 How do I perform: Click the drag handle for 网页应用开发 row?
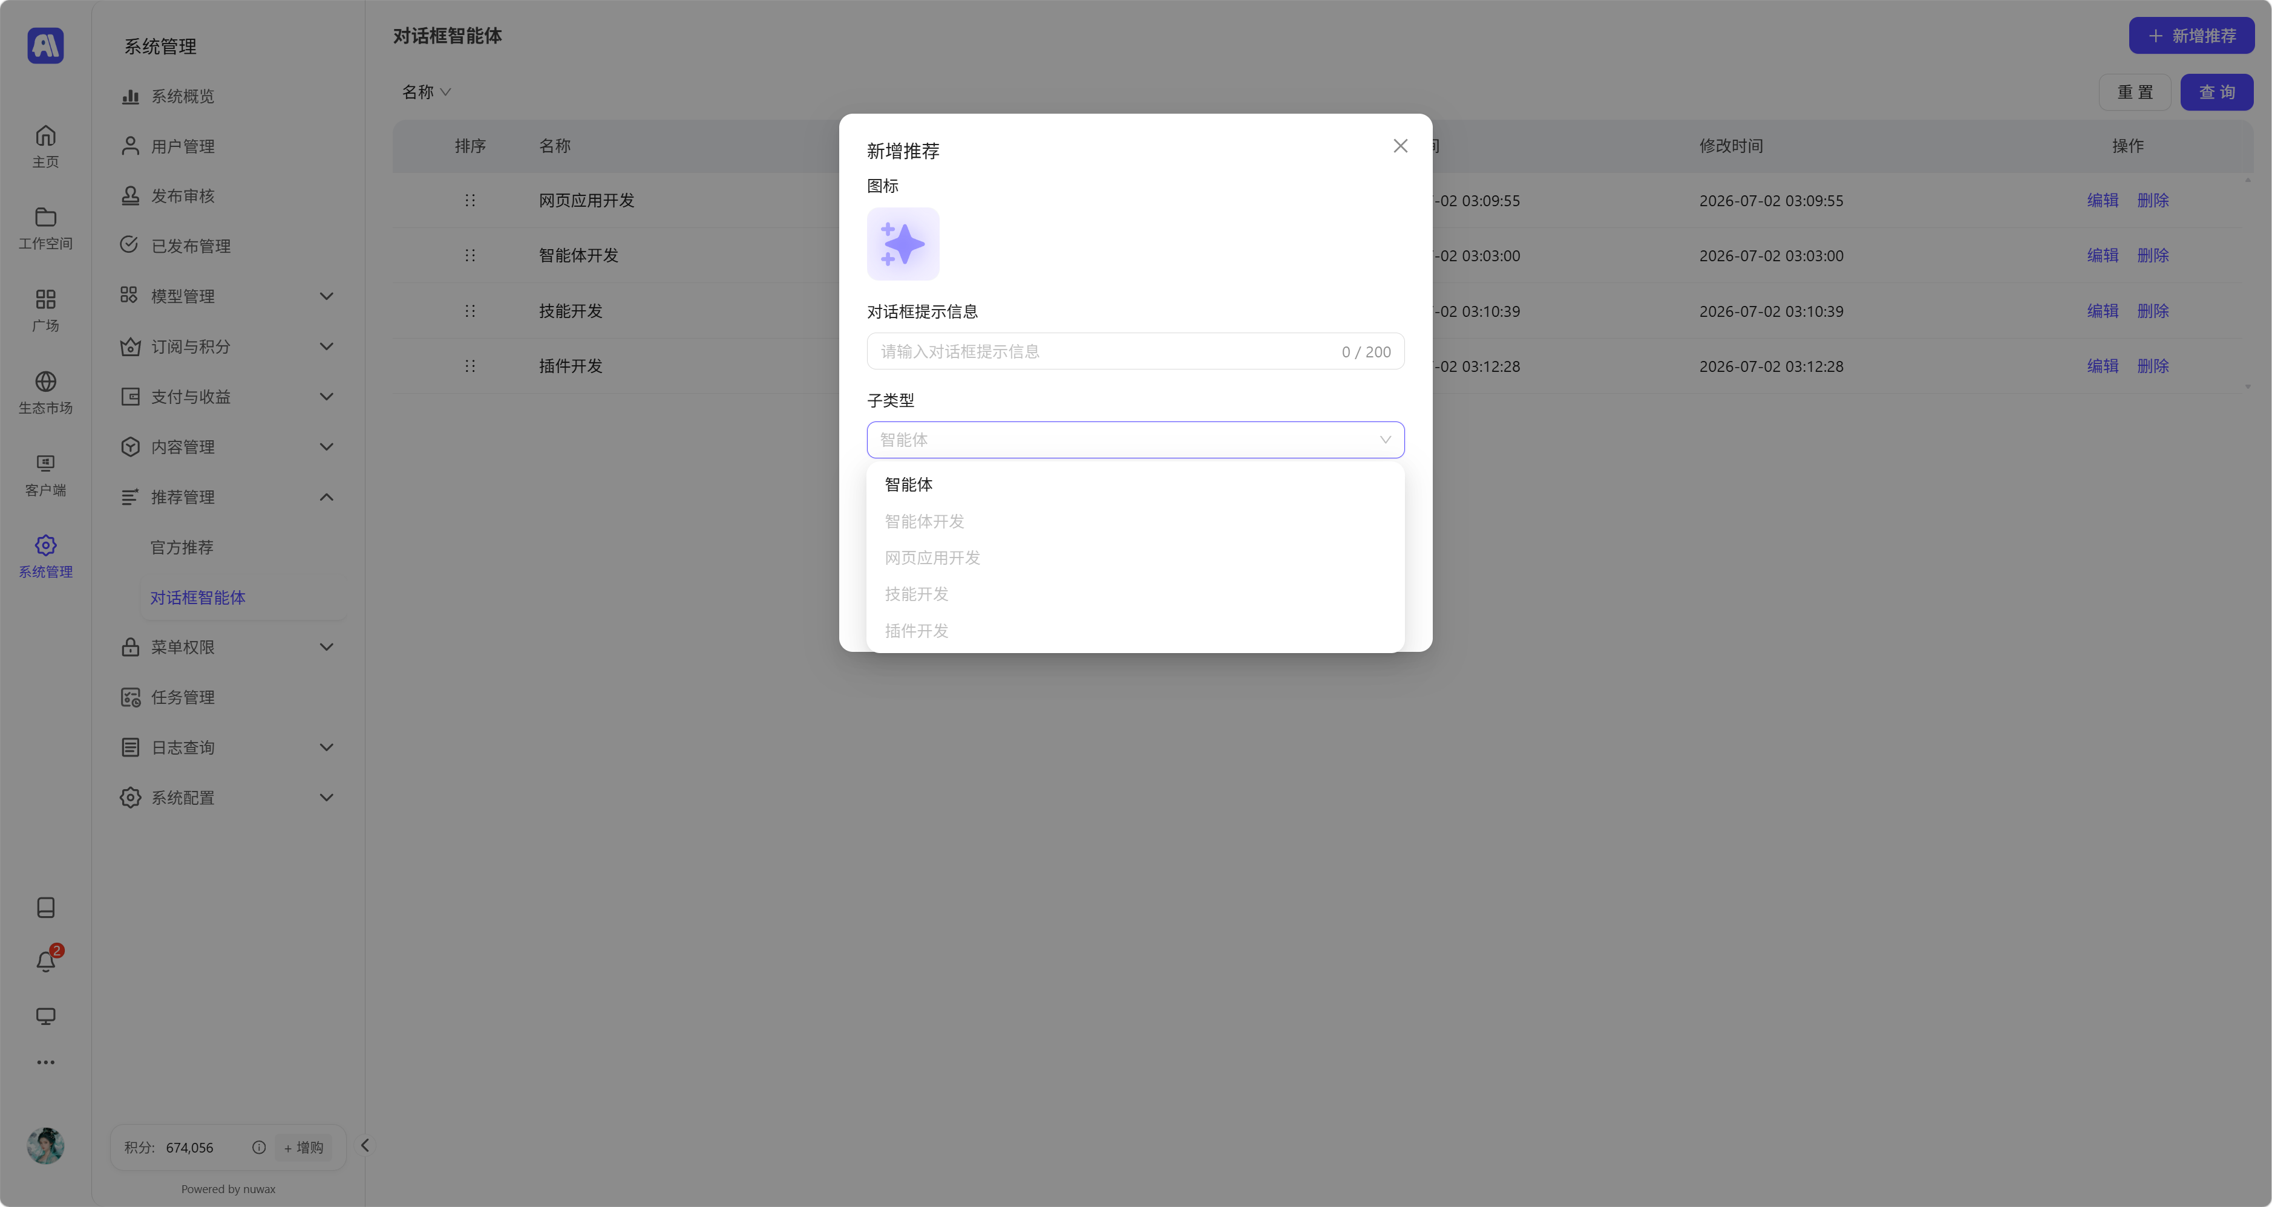coord(470,200)
